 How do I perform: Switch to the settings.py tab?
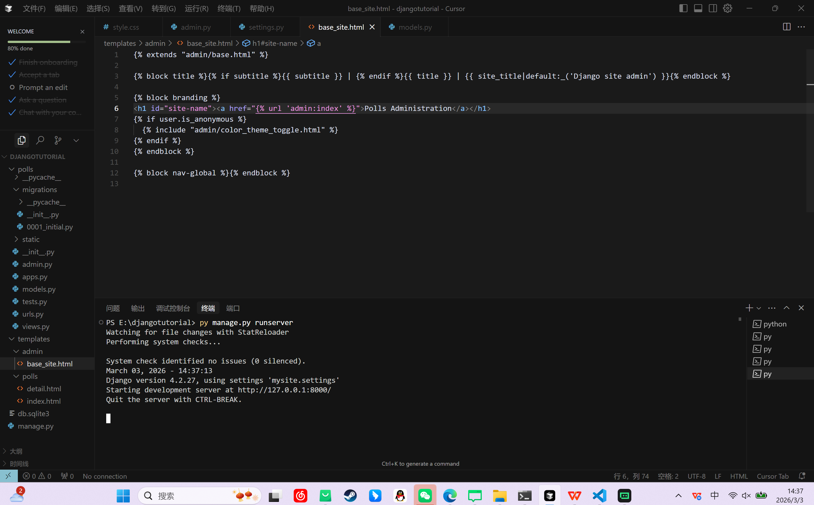[266, 27]
